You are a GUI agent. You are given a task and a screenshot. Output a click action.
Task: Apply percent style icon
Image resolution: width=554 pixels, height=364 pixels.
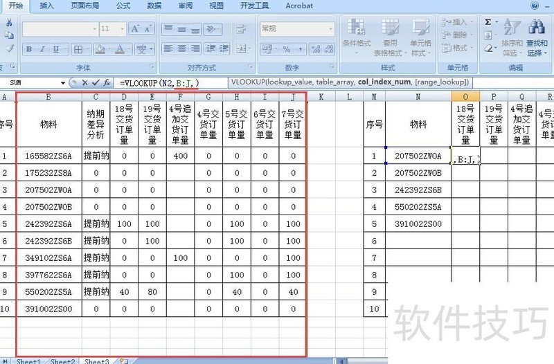[x=287, y=49]
